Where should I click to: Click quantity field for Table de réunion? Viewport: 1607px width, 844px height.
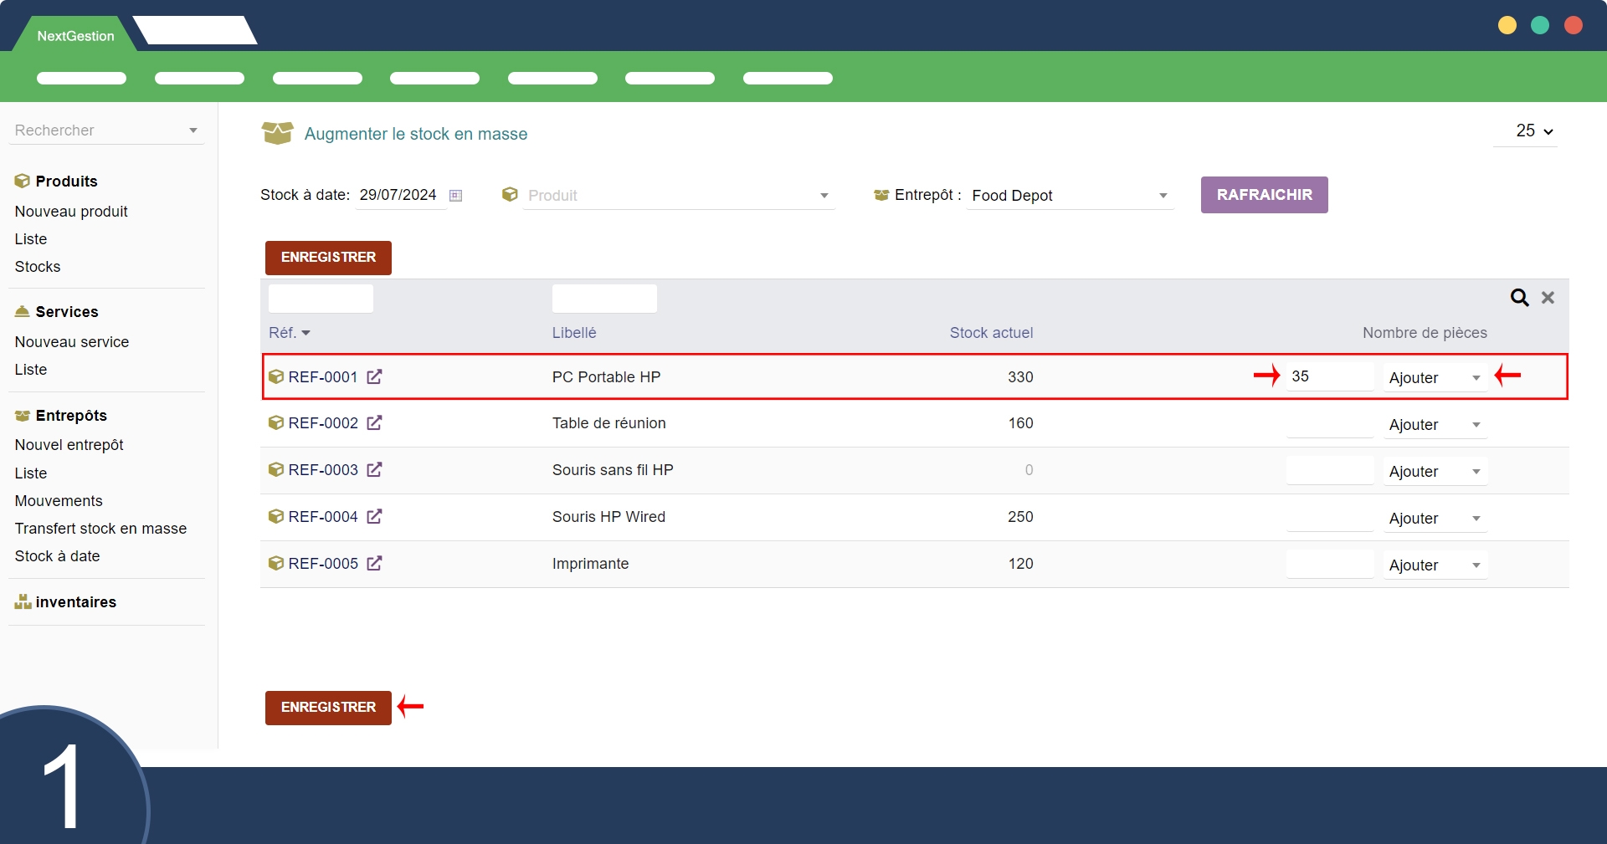point(1329,424)
